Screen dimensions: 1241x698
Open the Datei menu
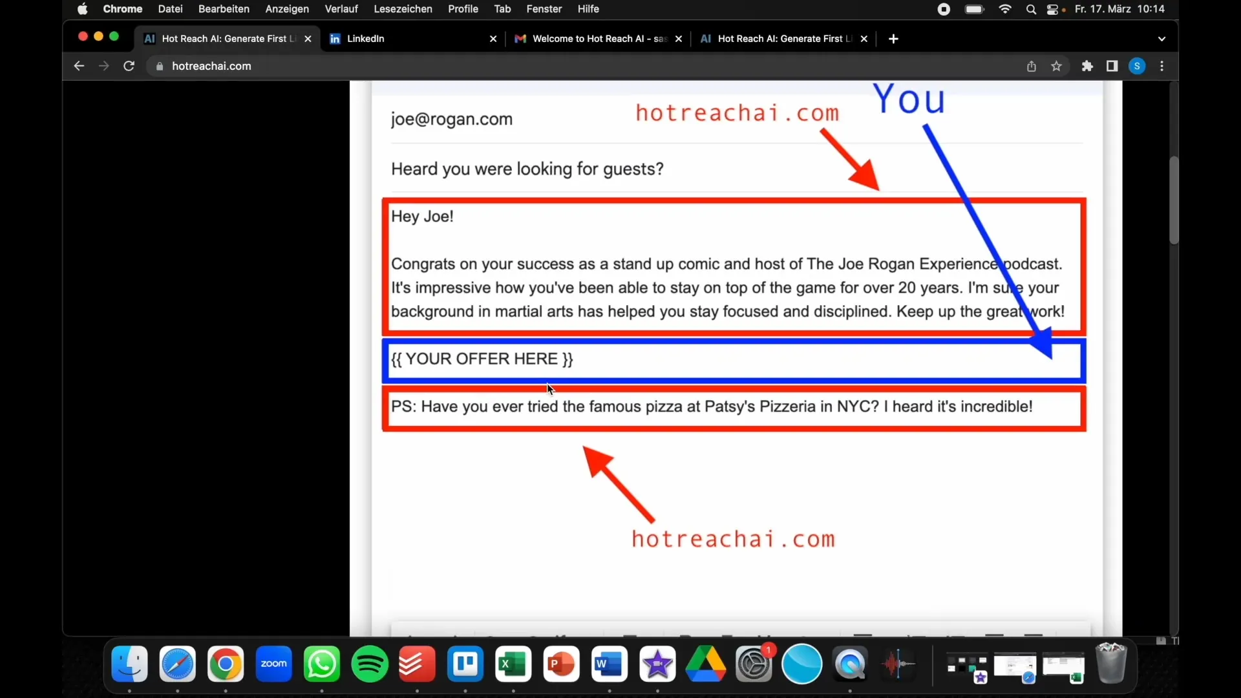point(170,9)
